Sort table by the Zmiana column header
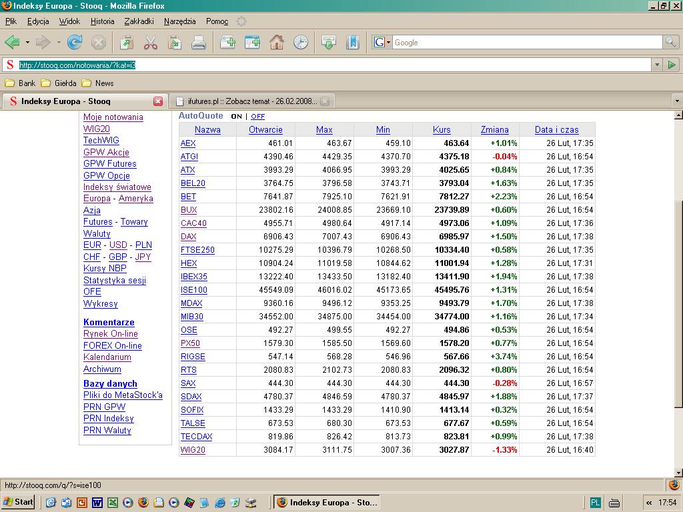683x512 pixels. pyautogui.click(x=494, y=130)
